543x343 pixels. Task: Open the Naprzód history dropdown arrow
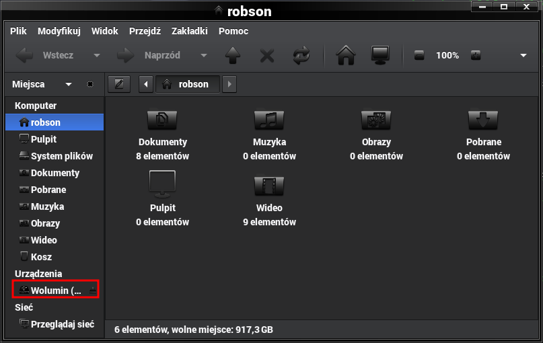coord(204,55)
